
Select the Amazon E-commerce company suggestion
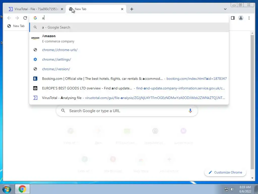tap(129, 39)
